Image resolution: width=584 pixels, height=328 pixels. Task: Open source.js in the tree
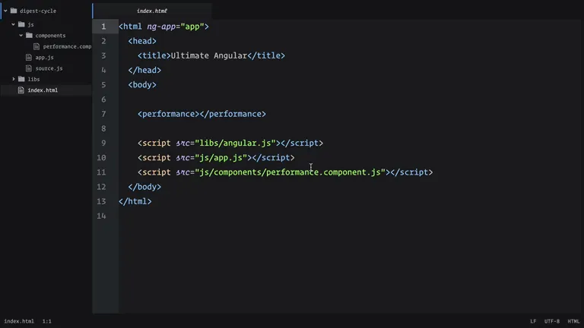(49, 68)
